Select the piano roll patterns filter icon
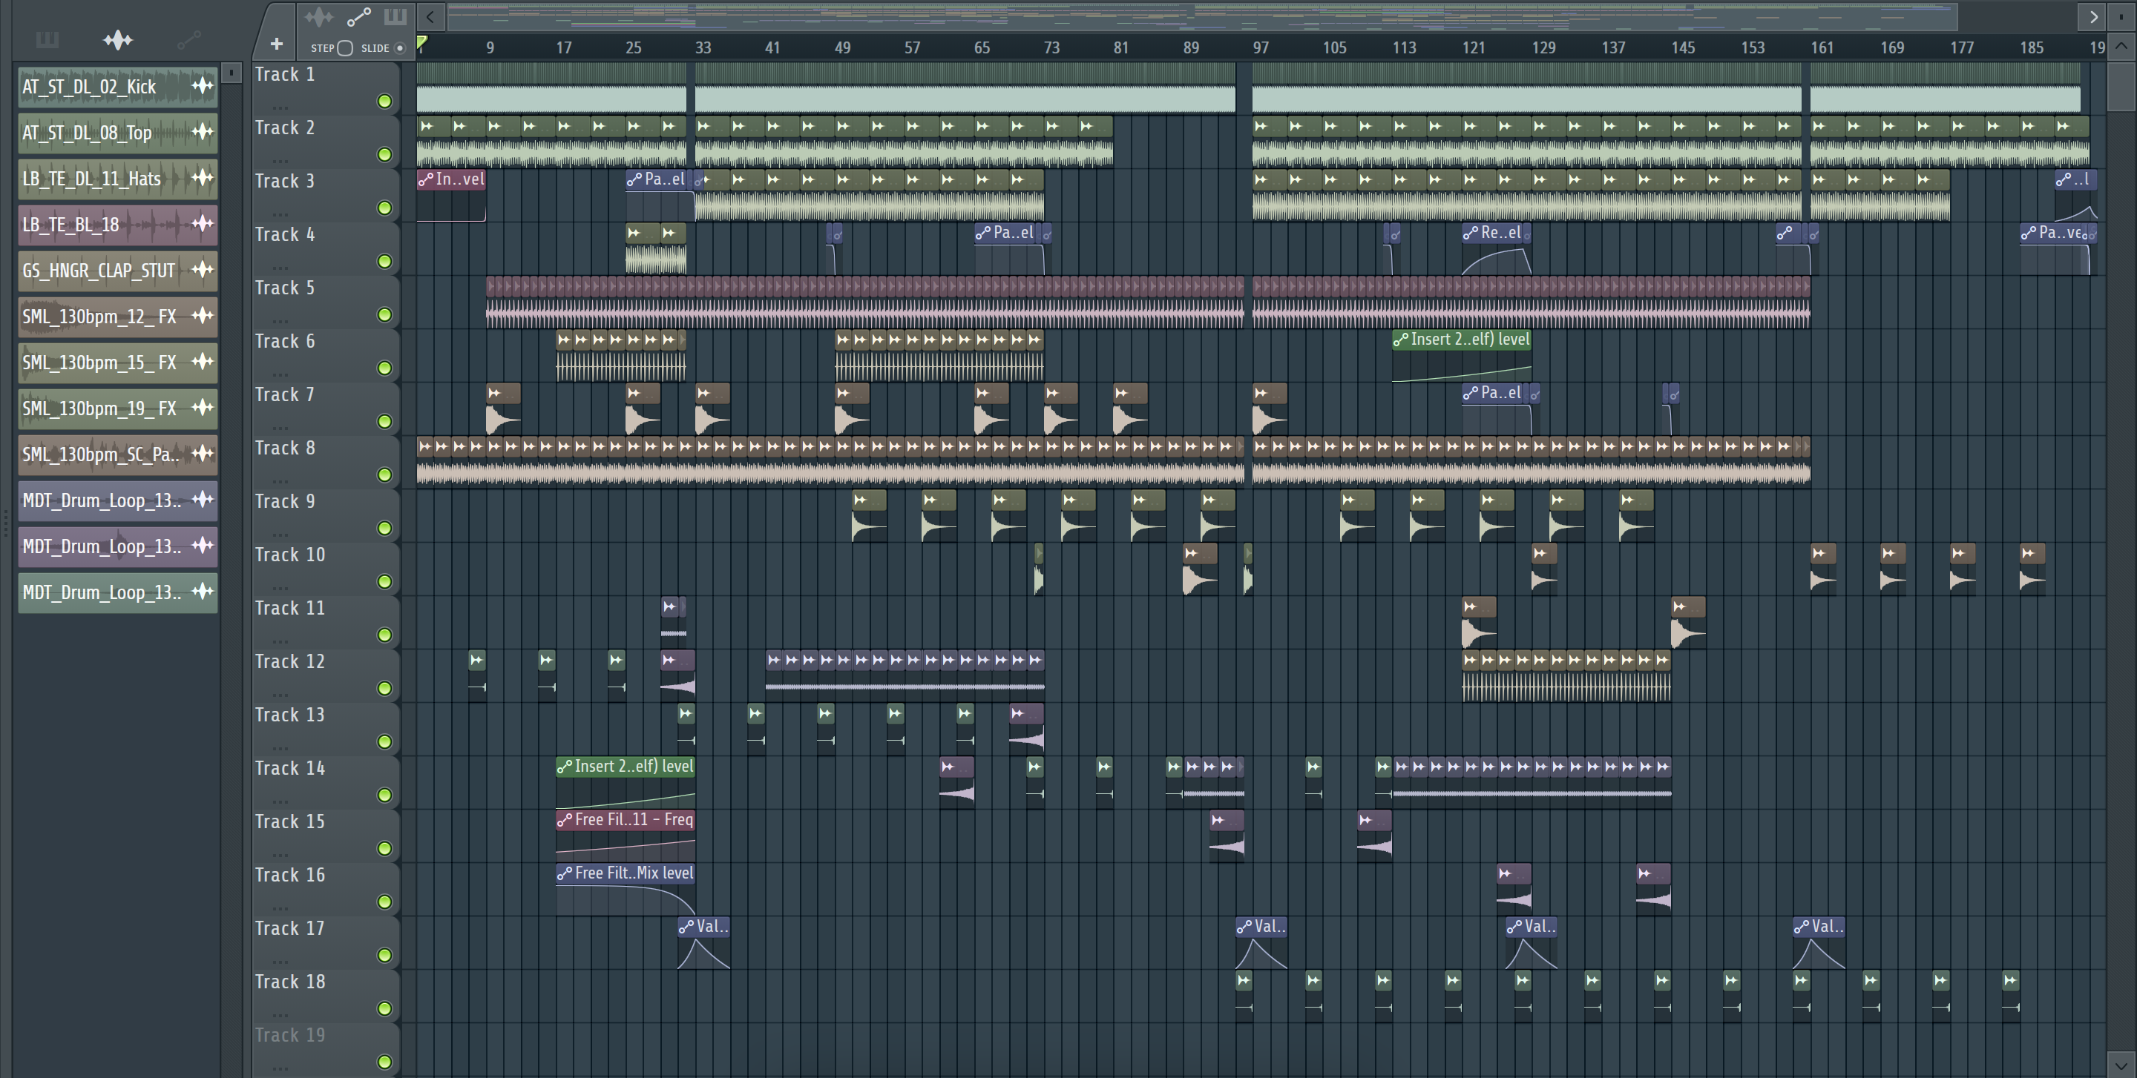 point(47,40)
